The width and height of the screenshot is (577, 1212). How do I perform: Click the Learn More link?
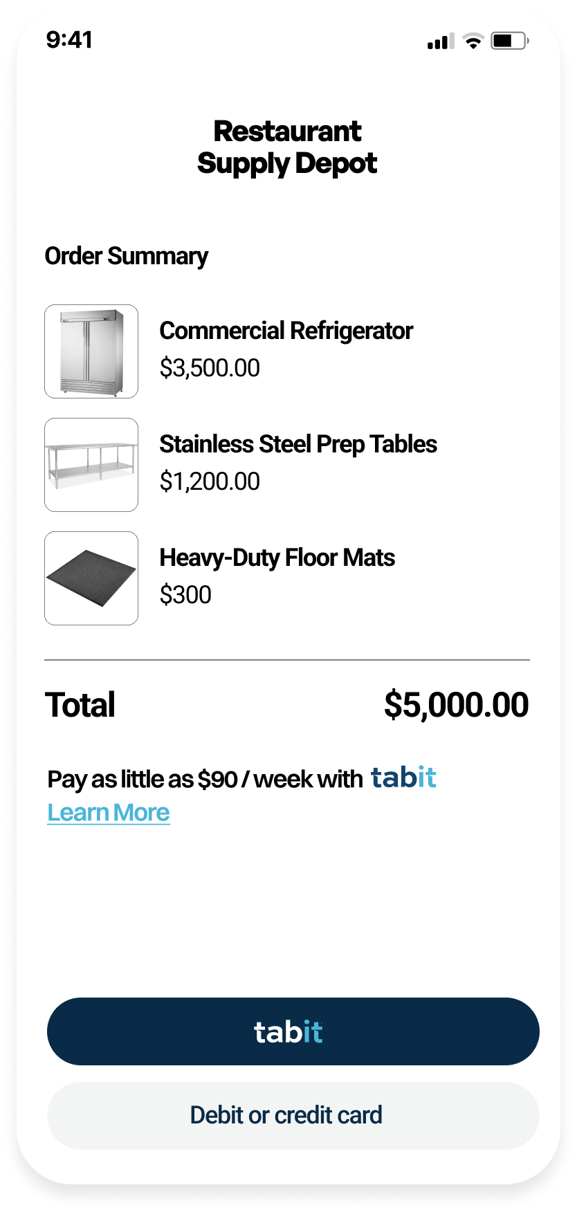pyautogui.click(x=109, y=813)
